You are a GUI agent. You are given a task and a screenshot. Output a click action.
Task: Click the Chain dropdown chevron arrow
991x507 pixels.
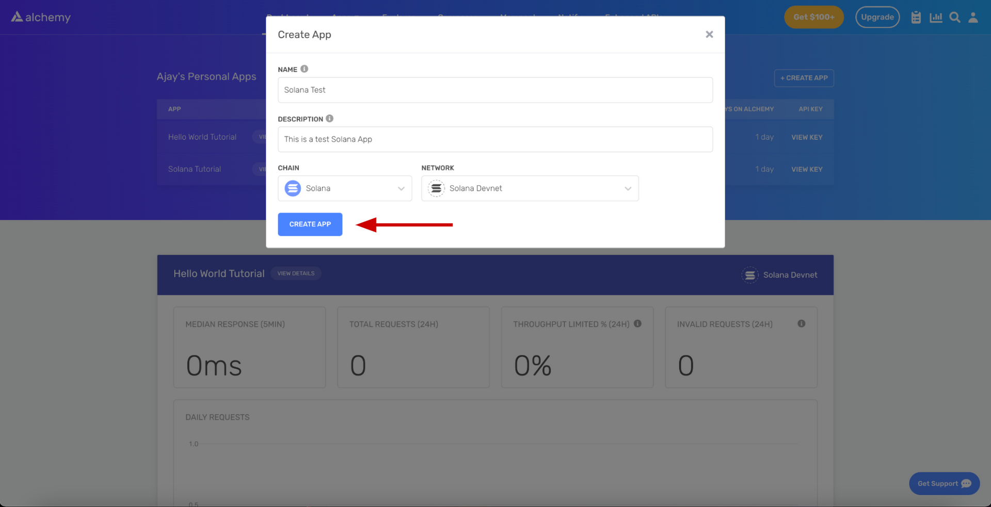[401, 189]
